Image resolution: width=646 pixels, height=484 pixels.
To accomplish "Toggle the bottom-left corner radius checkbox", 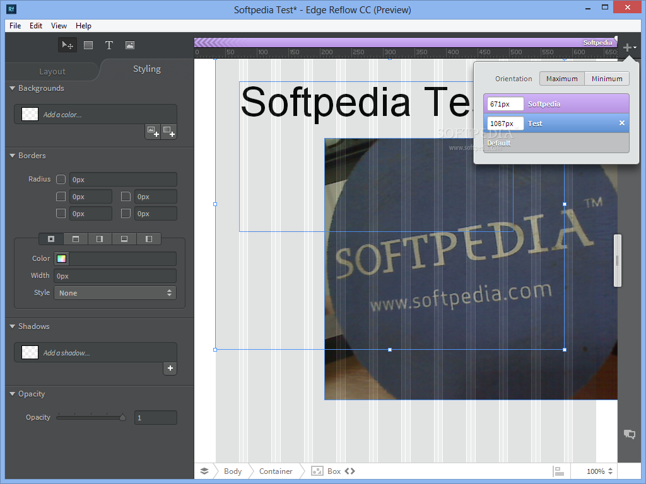I will (x=61, y=213).
